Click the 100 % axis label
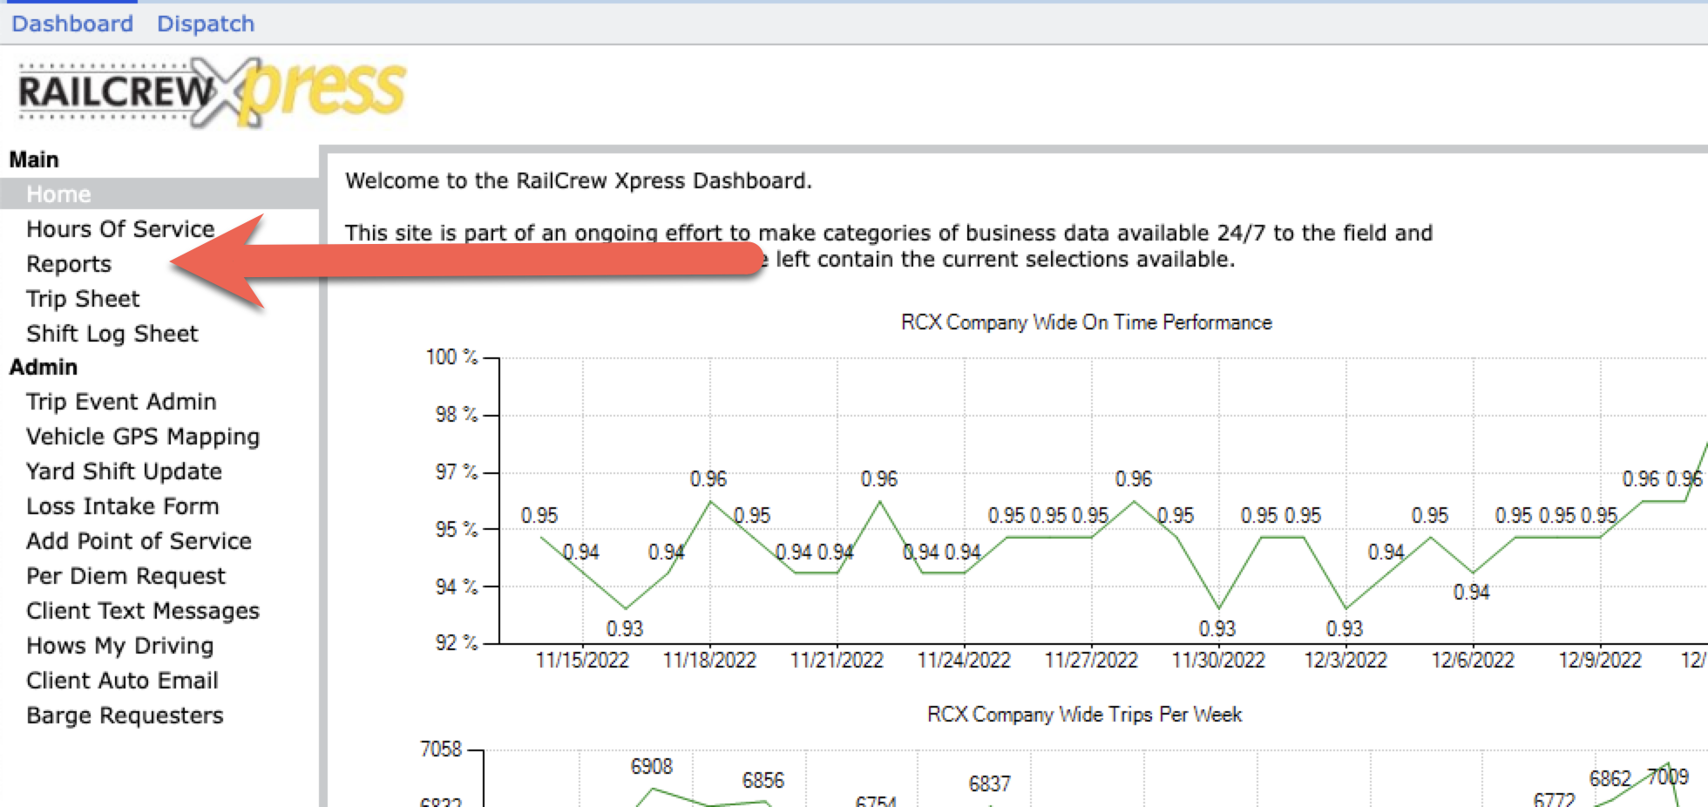 coord(451,356)
